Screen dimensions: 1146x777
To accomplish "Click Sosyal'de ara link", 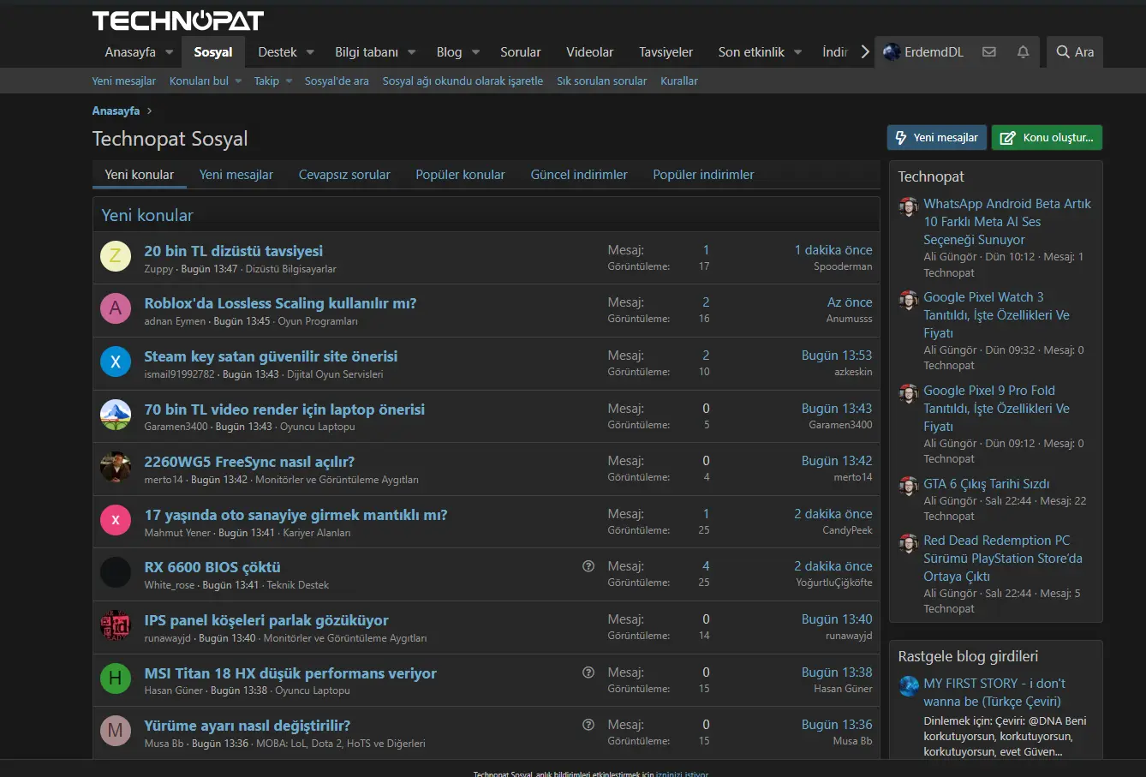I will coord(337,81).
